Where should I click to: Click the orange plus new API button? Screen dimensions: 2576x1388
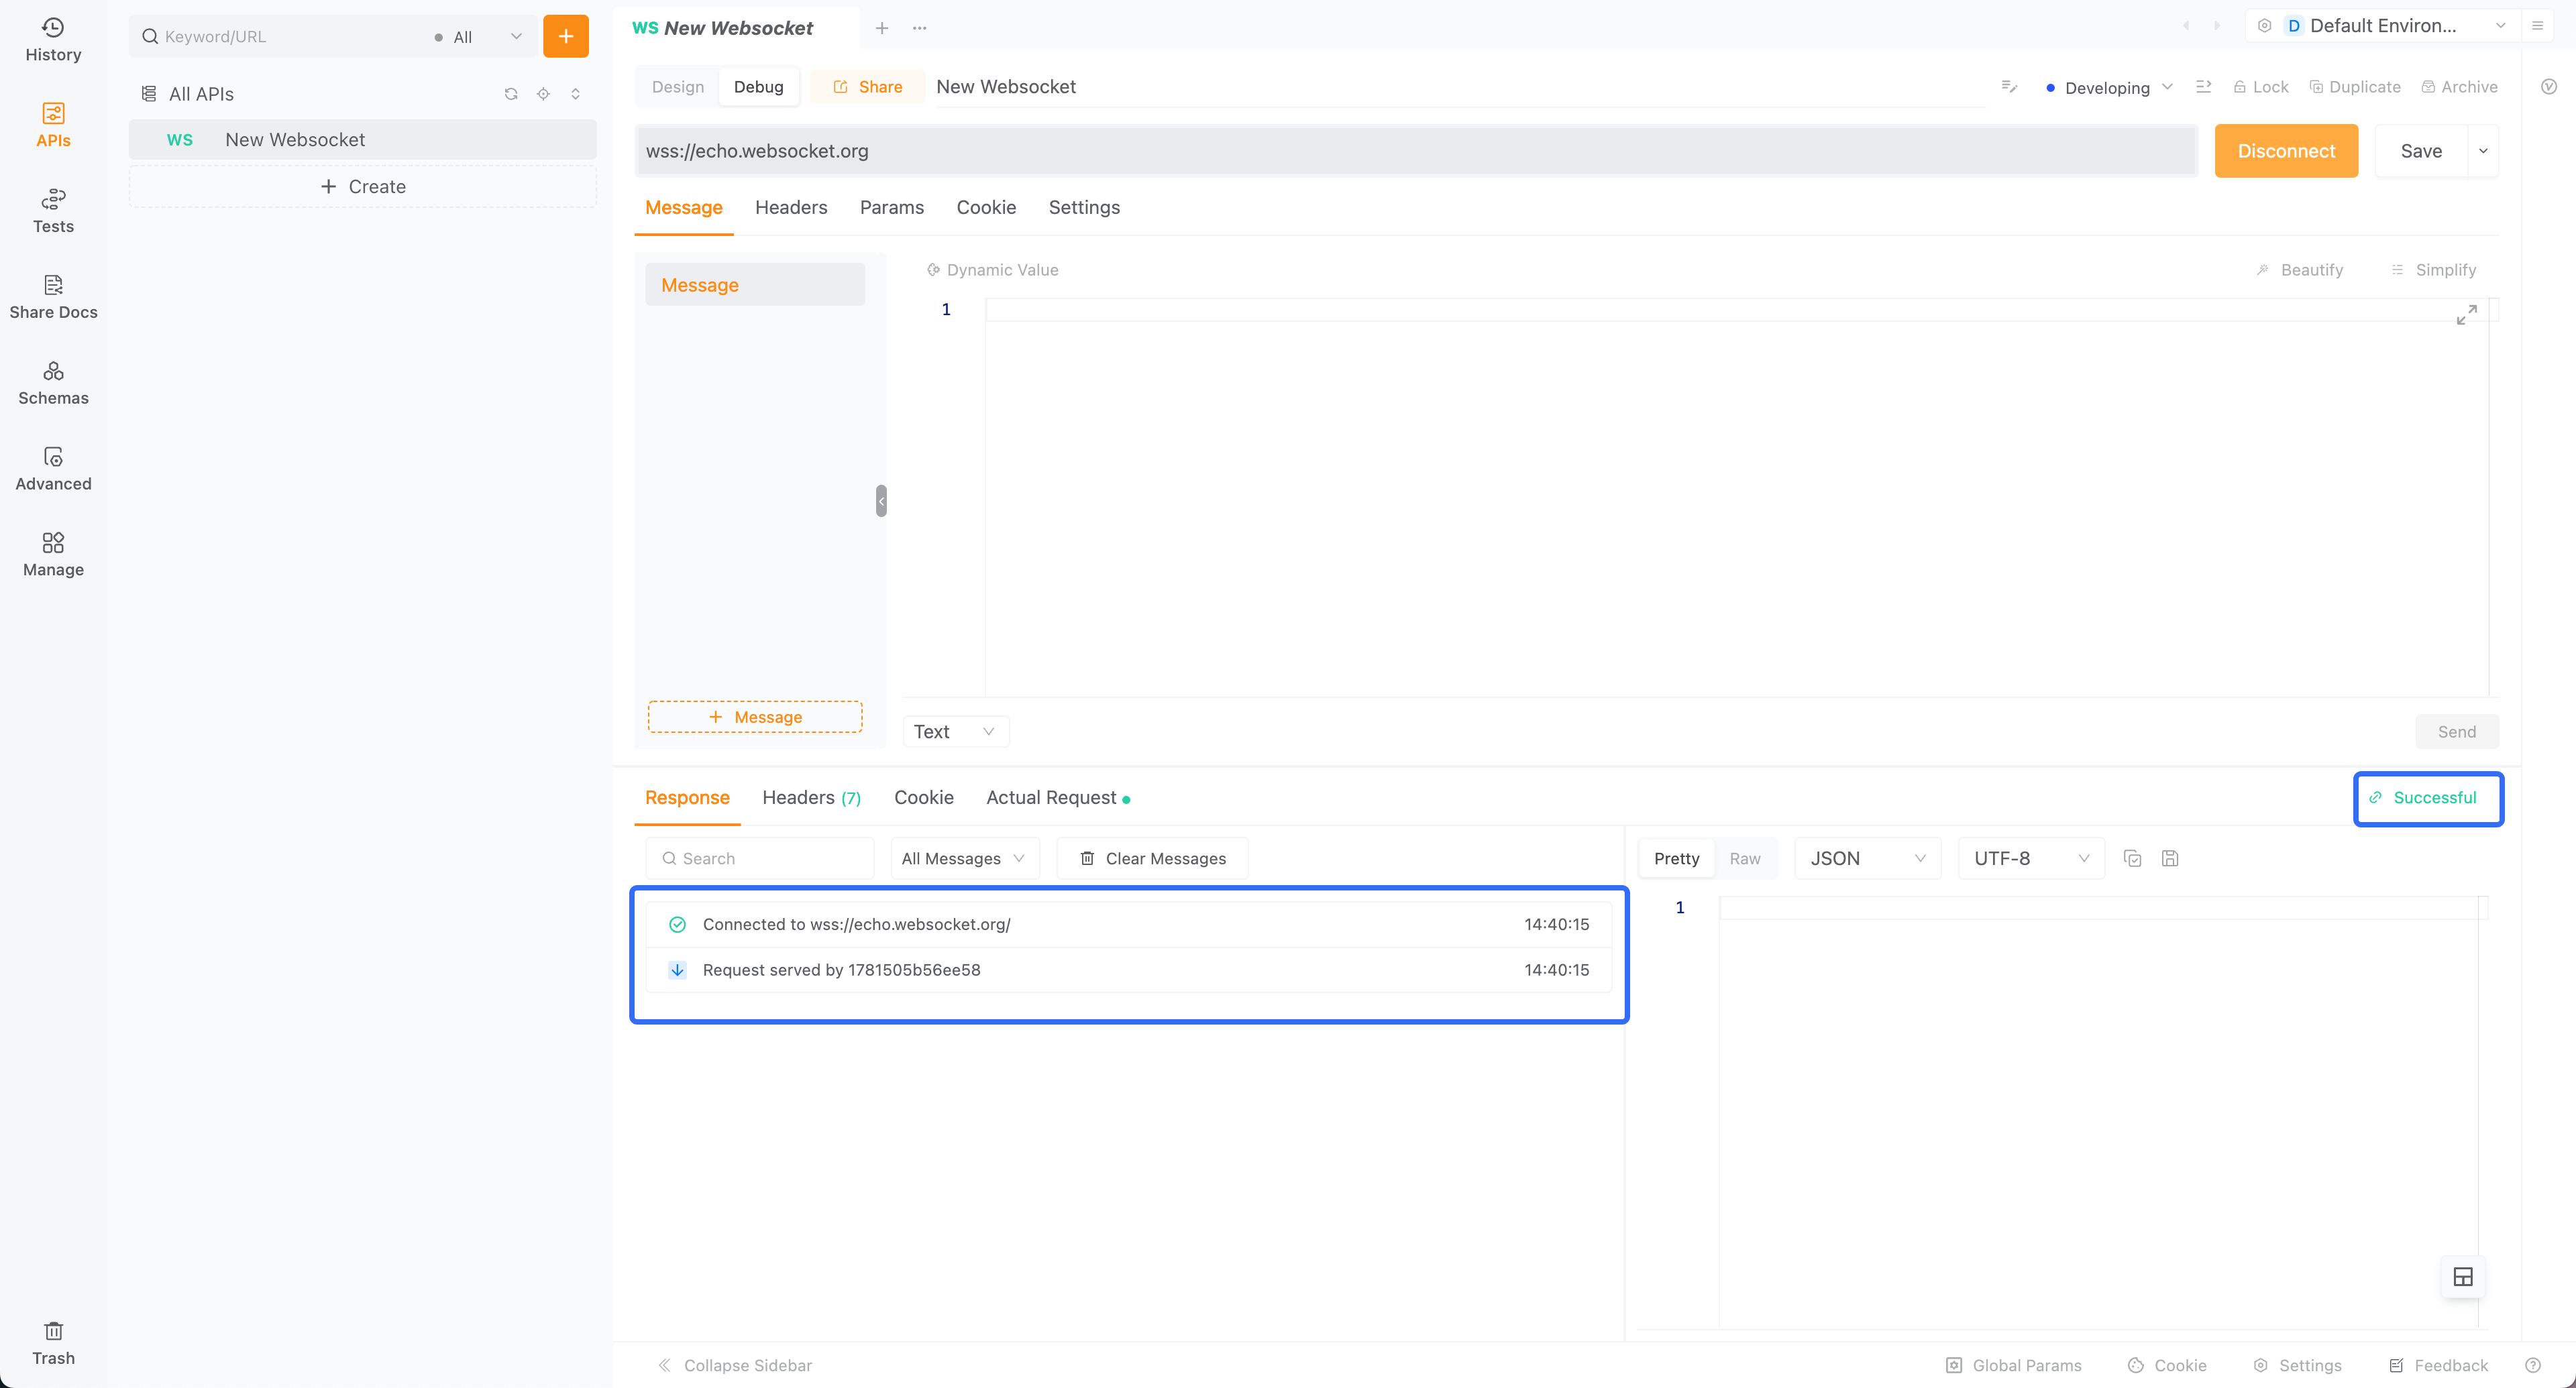[x=565, y=36]
